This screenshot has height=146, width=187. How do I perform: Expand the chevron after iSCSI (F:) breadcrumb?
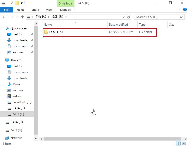(66, 17)
